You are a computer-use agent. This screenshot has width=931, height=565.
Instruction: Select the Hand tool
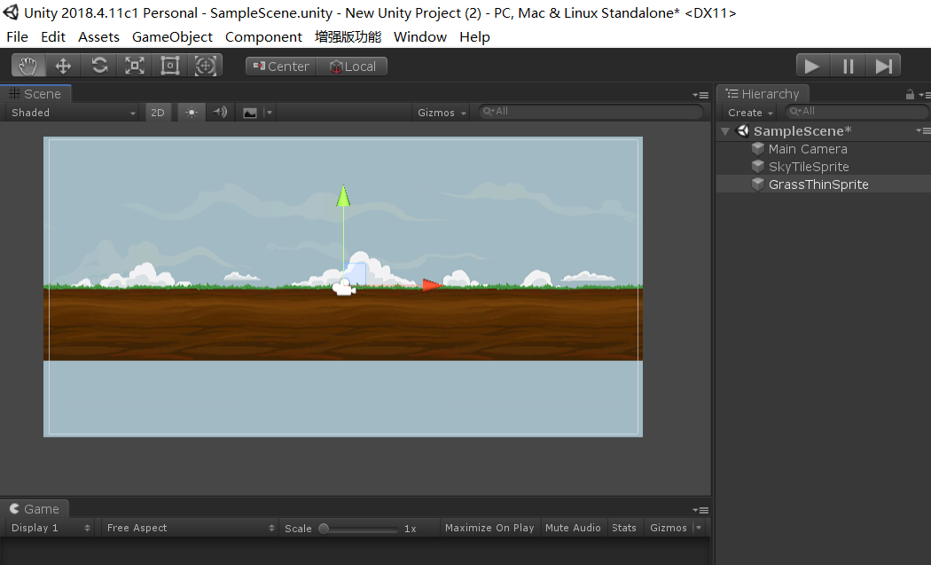tap(27, 65)
